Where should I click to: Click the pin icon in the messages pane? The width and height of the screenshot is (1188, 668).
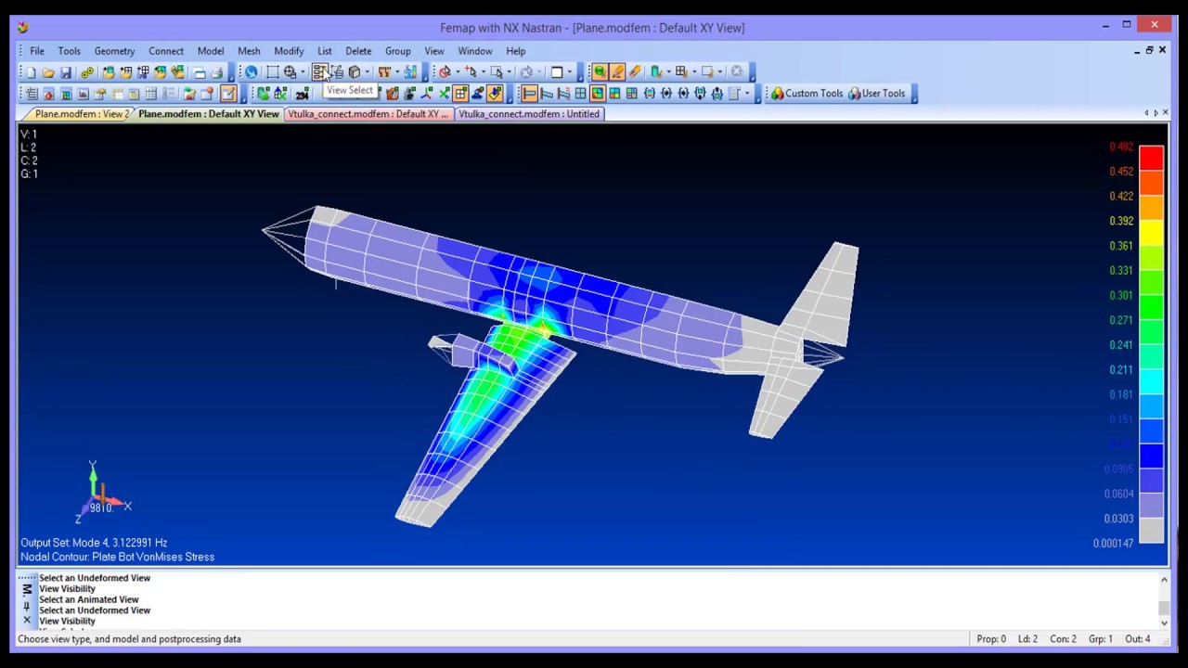pyautogui.click(x=26, y=606)
